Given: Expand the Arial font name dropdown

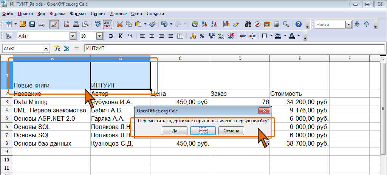Looking at the screenshot, I should [73, 36].
